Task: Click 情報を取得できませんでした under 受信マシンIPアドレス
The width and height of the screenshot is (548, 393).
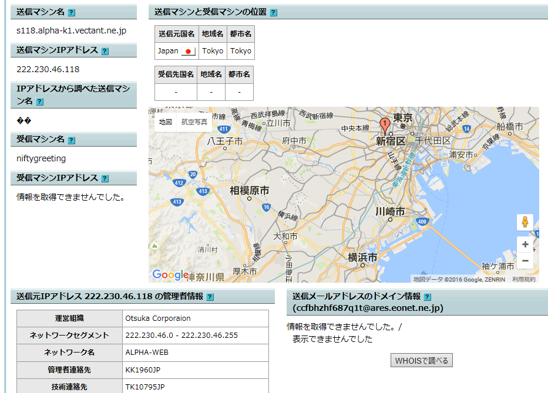Action: (x=70, y=197)
